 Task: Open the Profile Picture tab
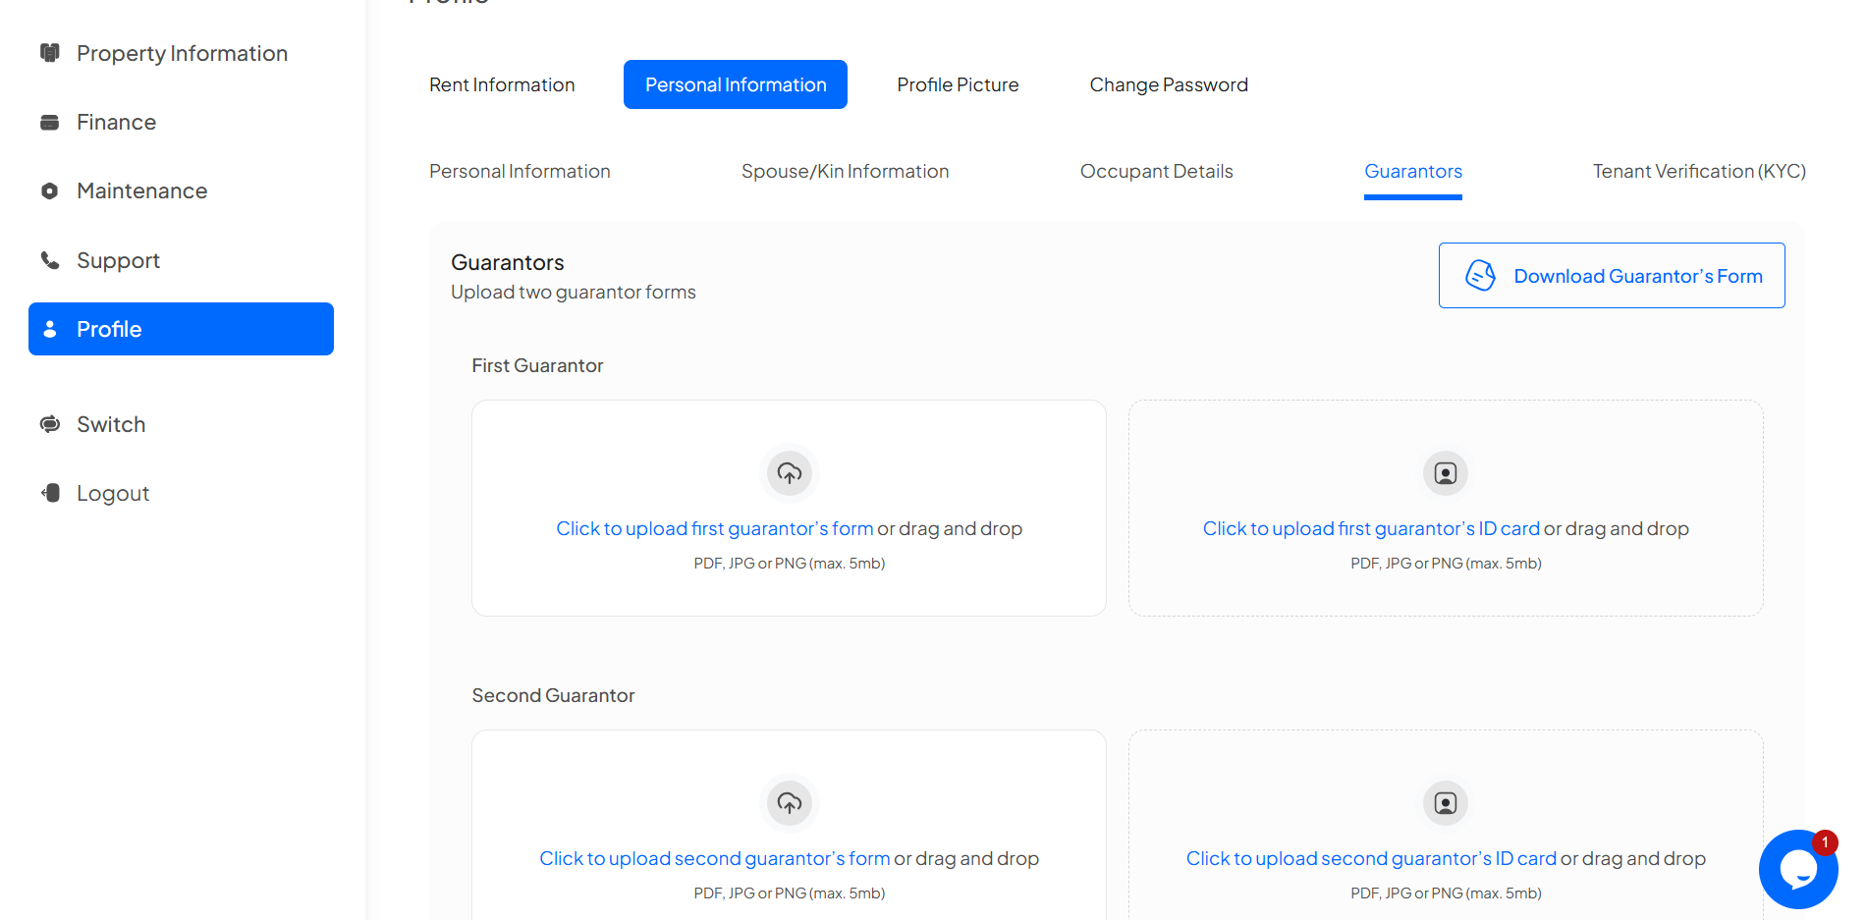pyautogui.click(x=958, y=84)
